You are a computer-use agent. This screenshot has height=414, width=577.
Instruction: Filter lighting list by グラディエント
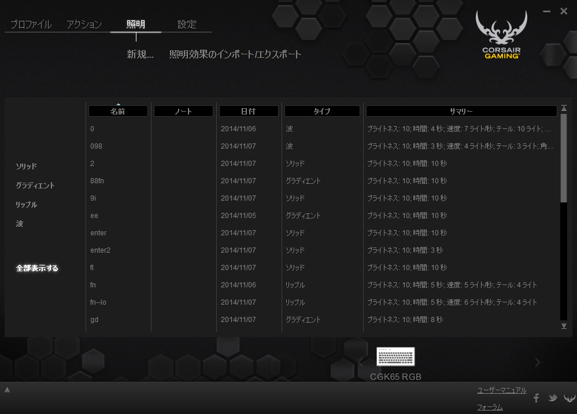tap(35, 186)
